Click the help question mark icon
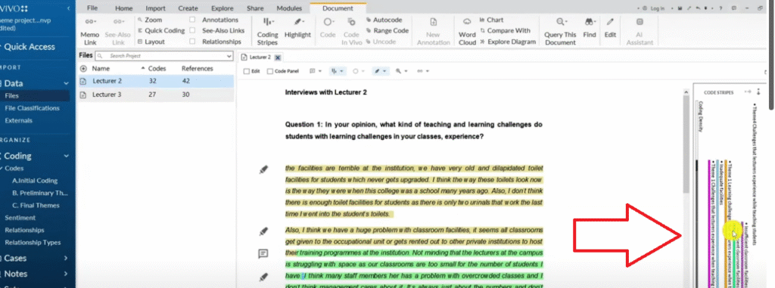This screenshot has width=775, height=288. pyautogui.click(x=721, y=8)
